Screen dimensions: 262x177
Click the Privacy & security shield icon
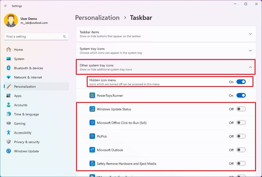pos(8,142)
